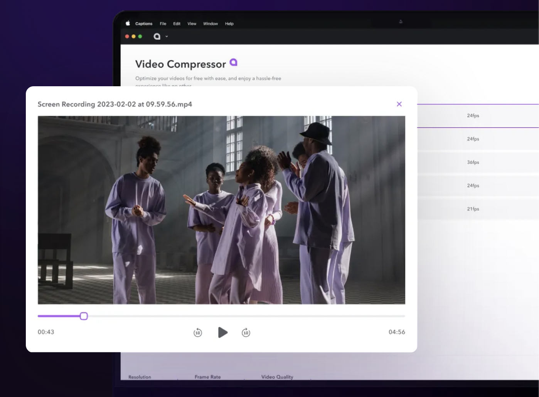Click the video preview thumbnail
The image size is (539, 397).
point(221,209)
